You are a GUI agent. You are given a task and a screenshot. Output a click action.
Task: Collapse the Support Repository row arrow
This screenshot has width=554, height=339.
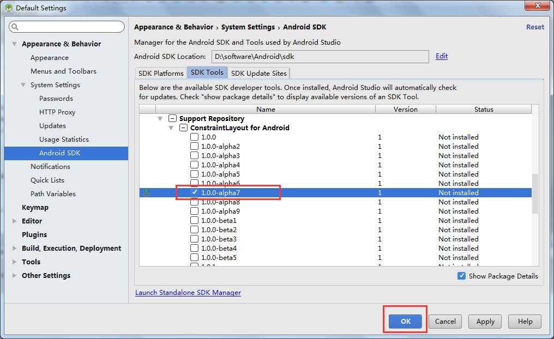coord(160,119)
